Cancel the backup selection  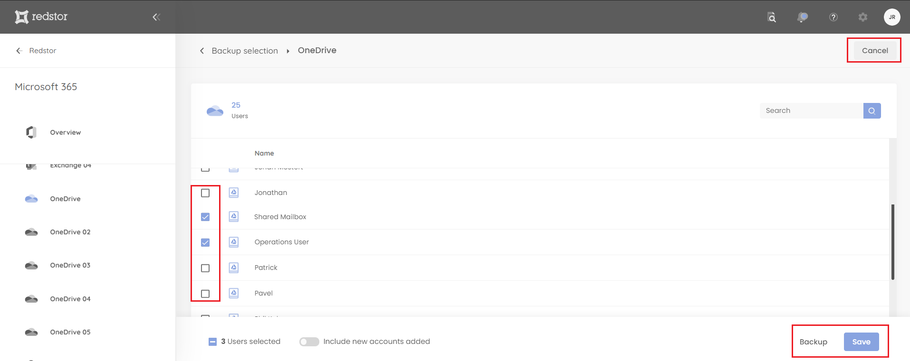[x=875, y=50]
